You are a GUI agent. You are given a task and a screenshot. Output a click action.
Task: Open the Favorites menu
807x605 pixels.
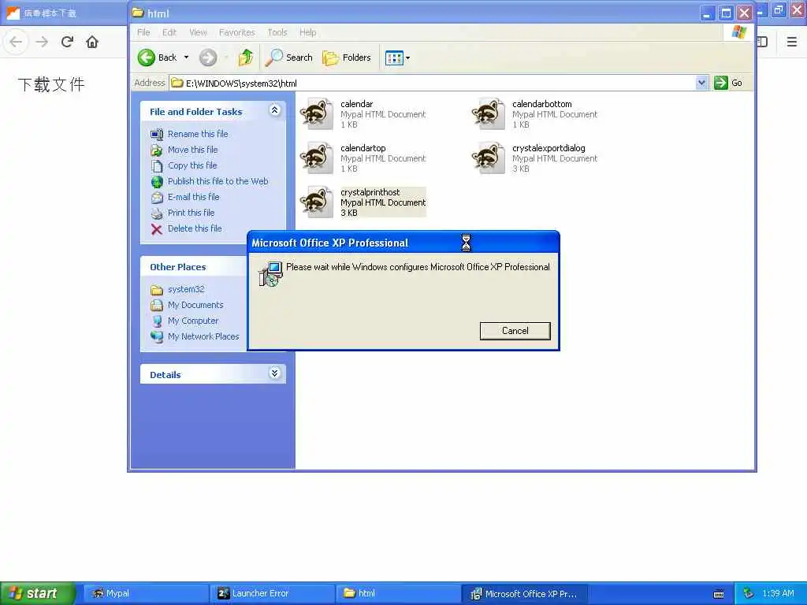pos(236,32)
